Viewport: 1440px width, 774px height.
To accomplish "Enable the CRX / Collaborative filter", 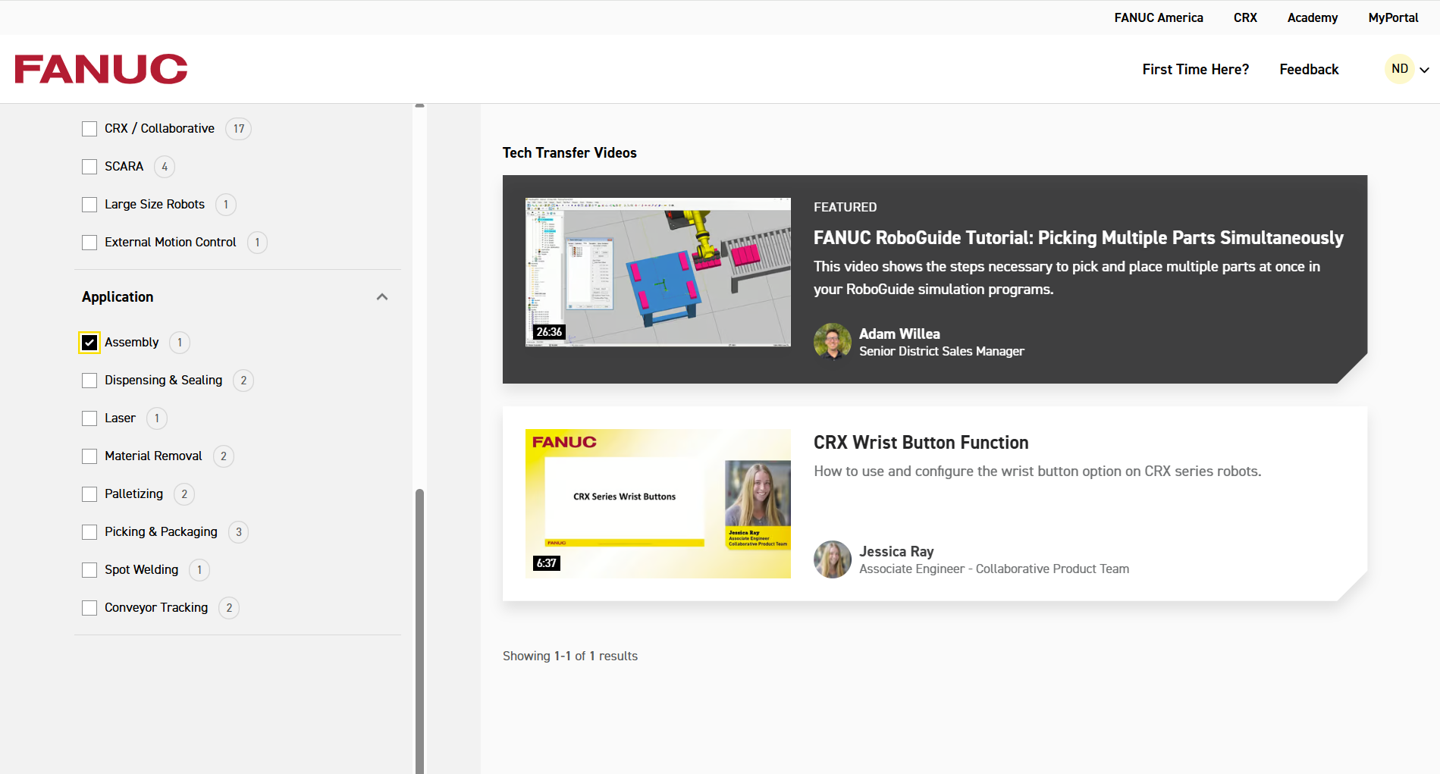I will [x=89, y=128].
